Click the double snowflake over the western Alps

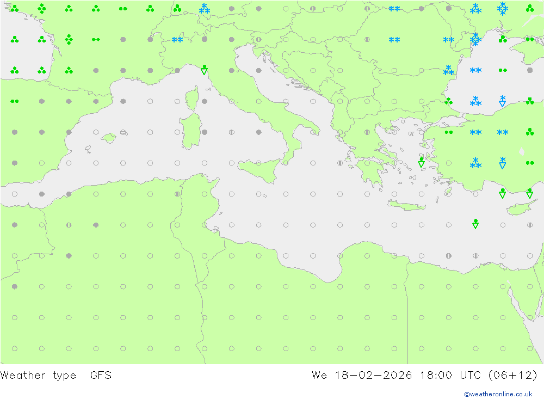pos(177,40)
